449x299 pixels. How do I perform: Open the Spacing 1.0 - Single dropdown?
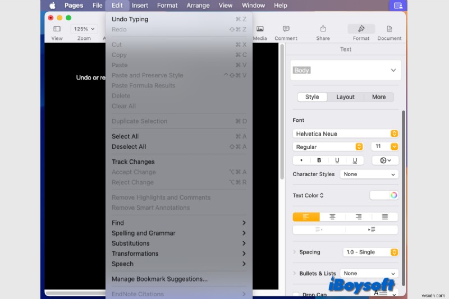coord(370,252)
